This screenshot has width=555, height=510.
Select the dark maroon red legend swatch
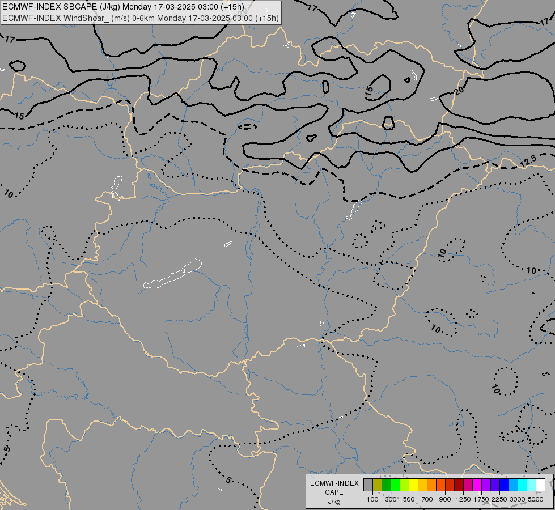pyautogui.click(x=459, y=485)
